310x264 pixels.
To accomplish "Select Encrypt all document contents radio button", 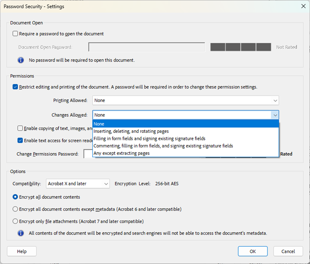I will pyautogui.click(x=16, y=197).
